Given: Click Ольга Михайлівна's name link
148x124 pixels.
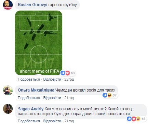Looking at the screenshot, I should (x=36, y=90).
